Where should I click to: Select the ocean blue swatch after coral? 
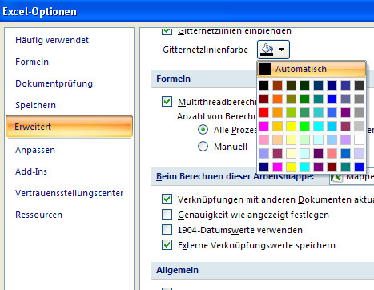coord(345,153)
